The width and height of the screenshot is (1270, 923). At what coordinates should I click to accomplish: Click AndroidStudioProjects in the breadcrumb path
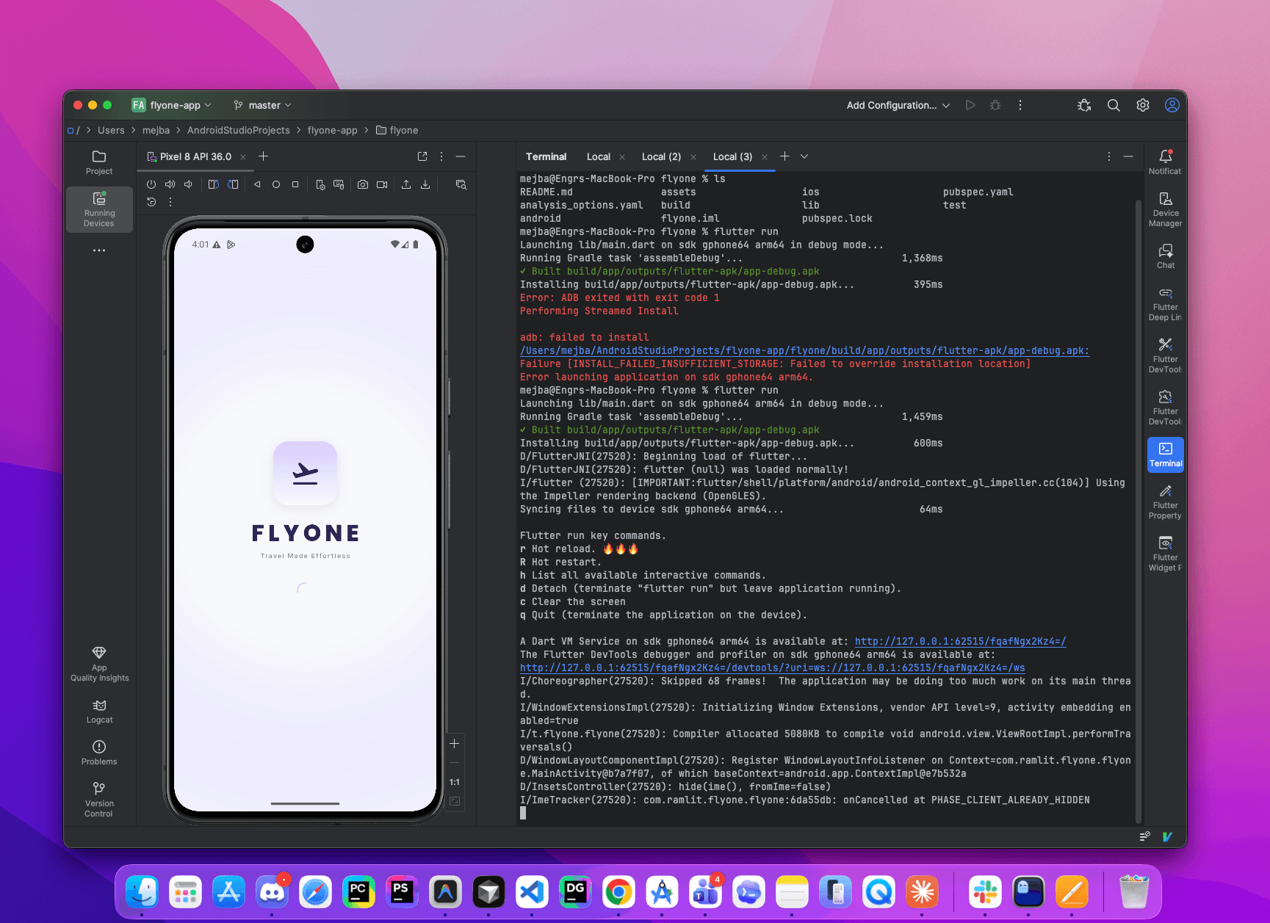238,130
